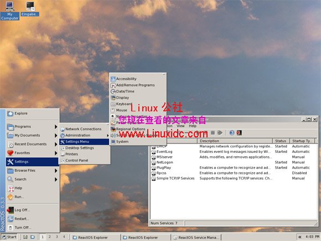Click My Documents folder icon
The width and height of the screenshot is (321, 241).
point(11,136)
